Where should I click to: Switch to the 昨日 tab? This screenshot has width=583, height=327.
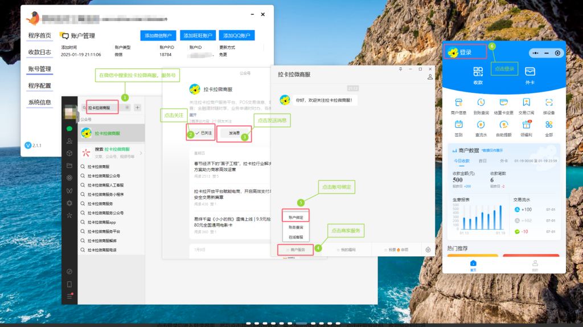(x=483, y=161)
